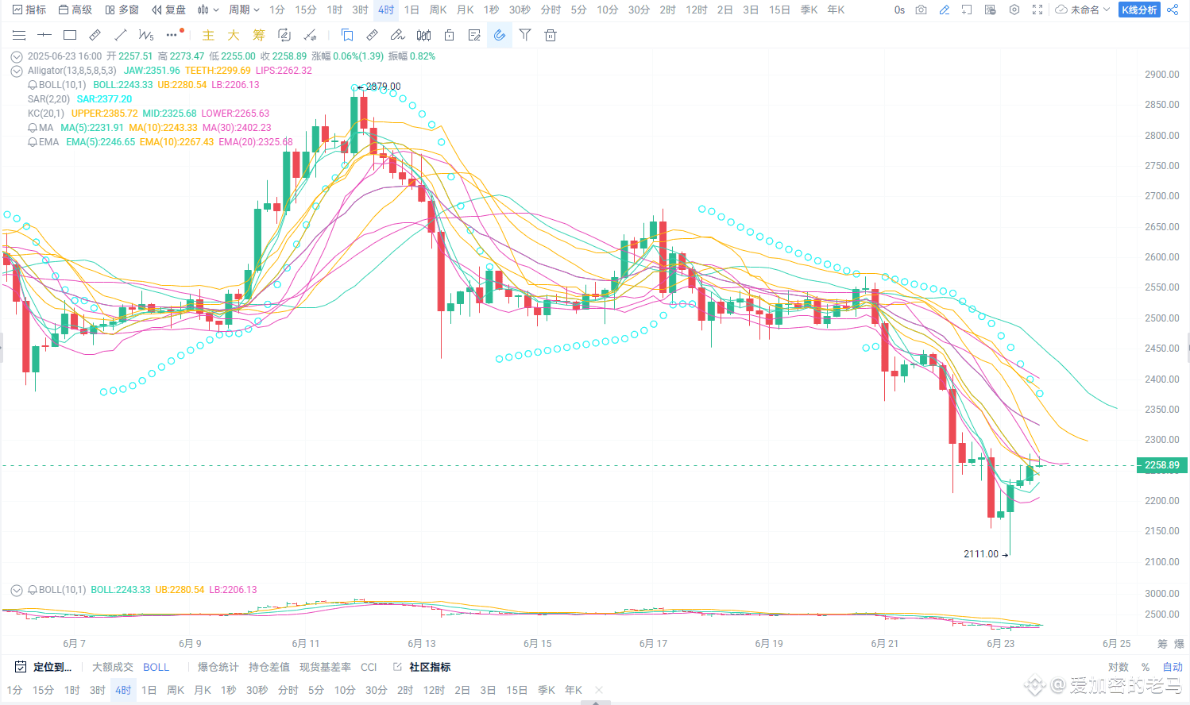The image size is (1190, 705).
Task: Delete drawings with the trash icon
Action: (551, 35)
